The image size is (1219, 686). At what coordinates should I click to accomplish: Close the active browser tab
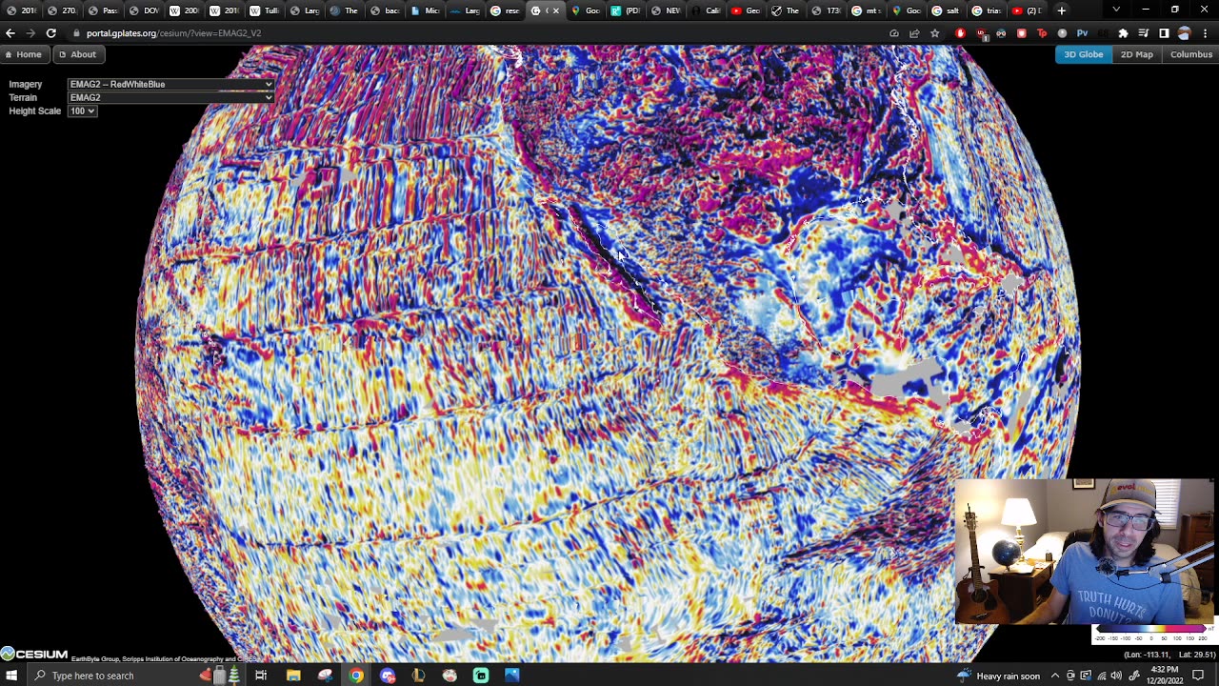click(556, 10)
